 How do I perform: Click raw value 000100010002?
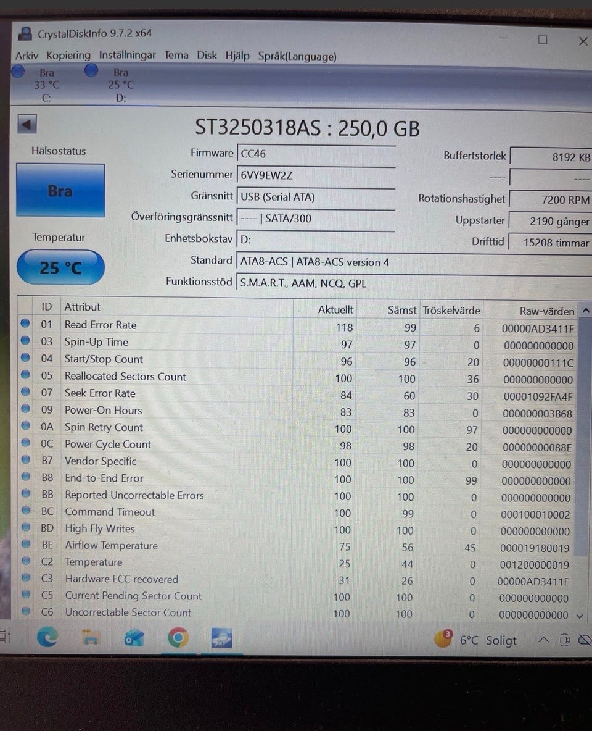[x=535, y=515]
